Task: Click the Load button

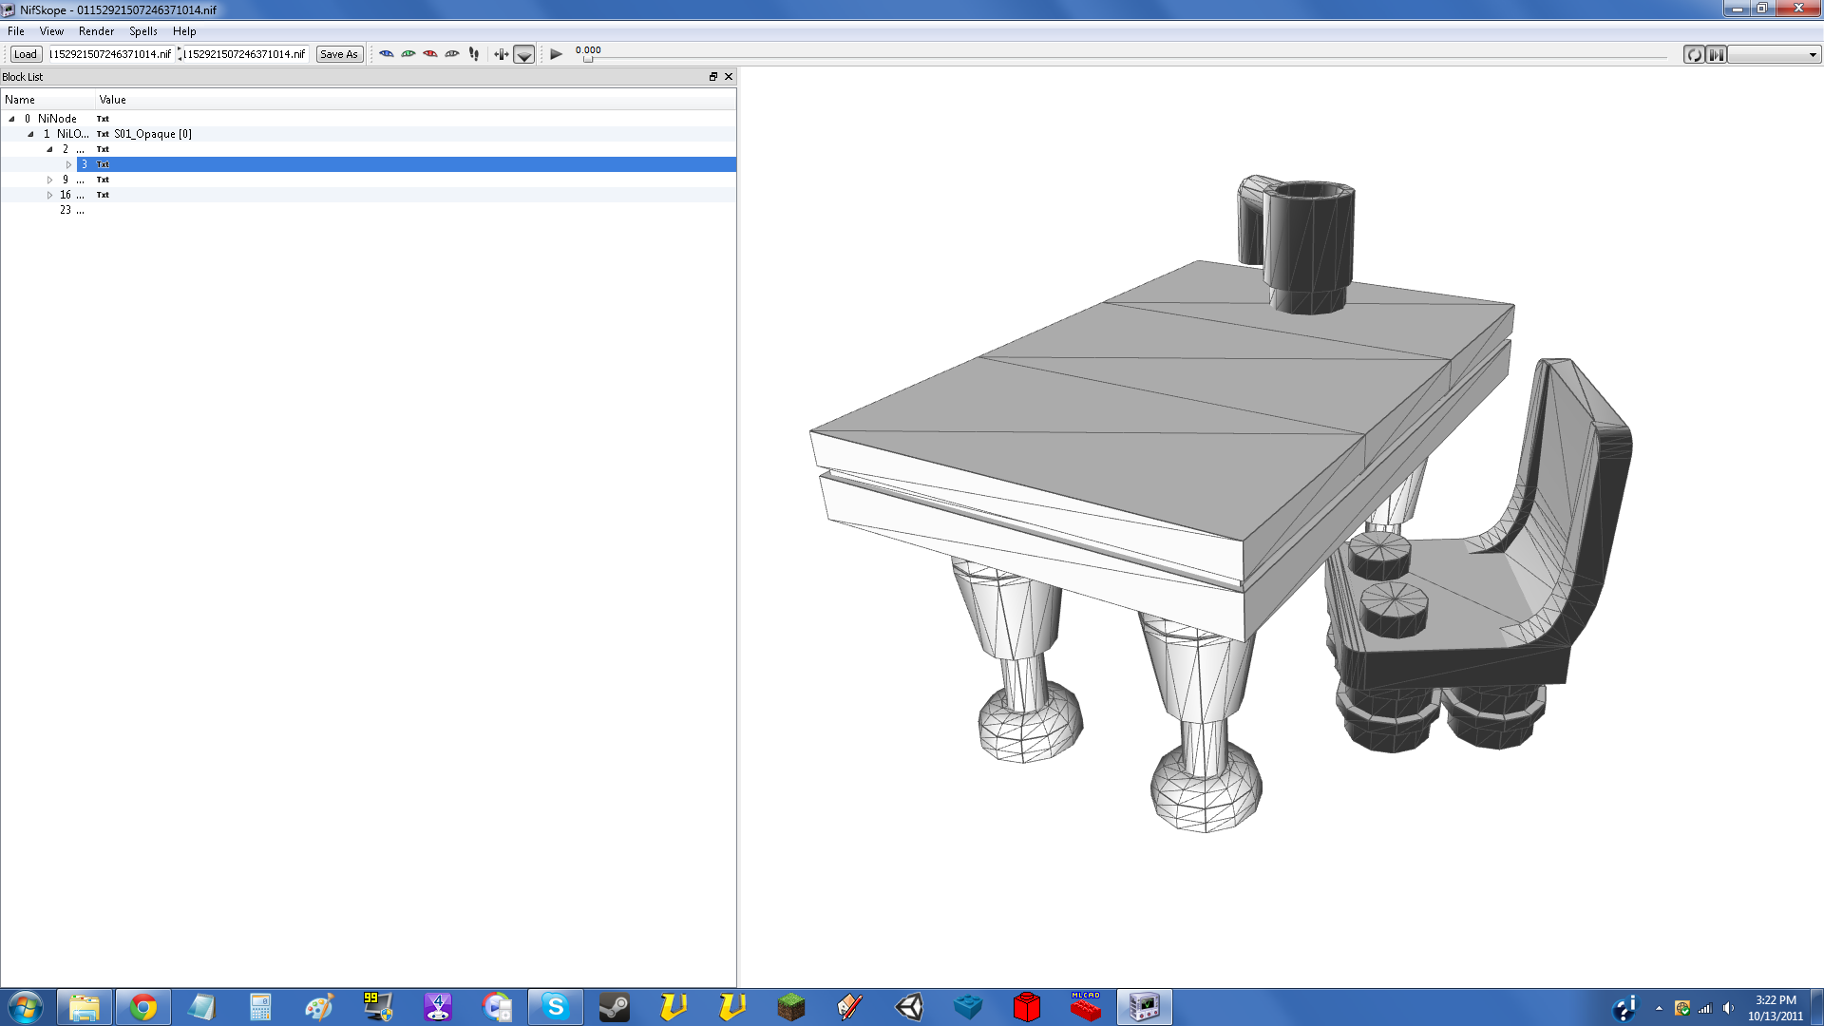Action: coord(26,54)
